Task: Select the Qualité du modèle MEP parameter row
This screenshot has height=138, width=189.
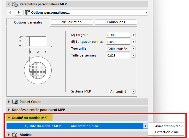Action: 77,126
